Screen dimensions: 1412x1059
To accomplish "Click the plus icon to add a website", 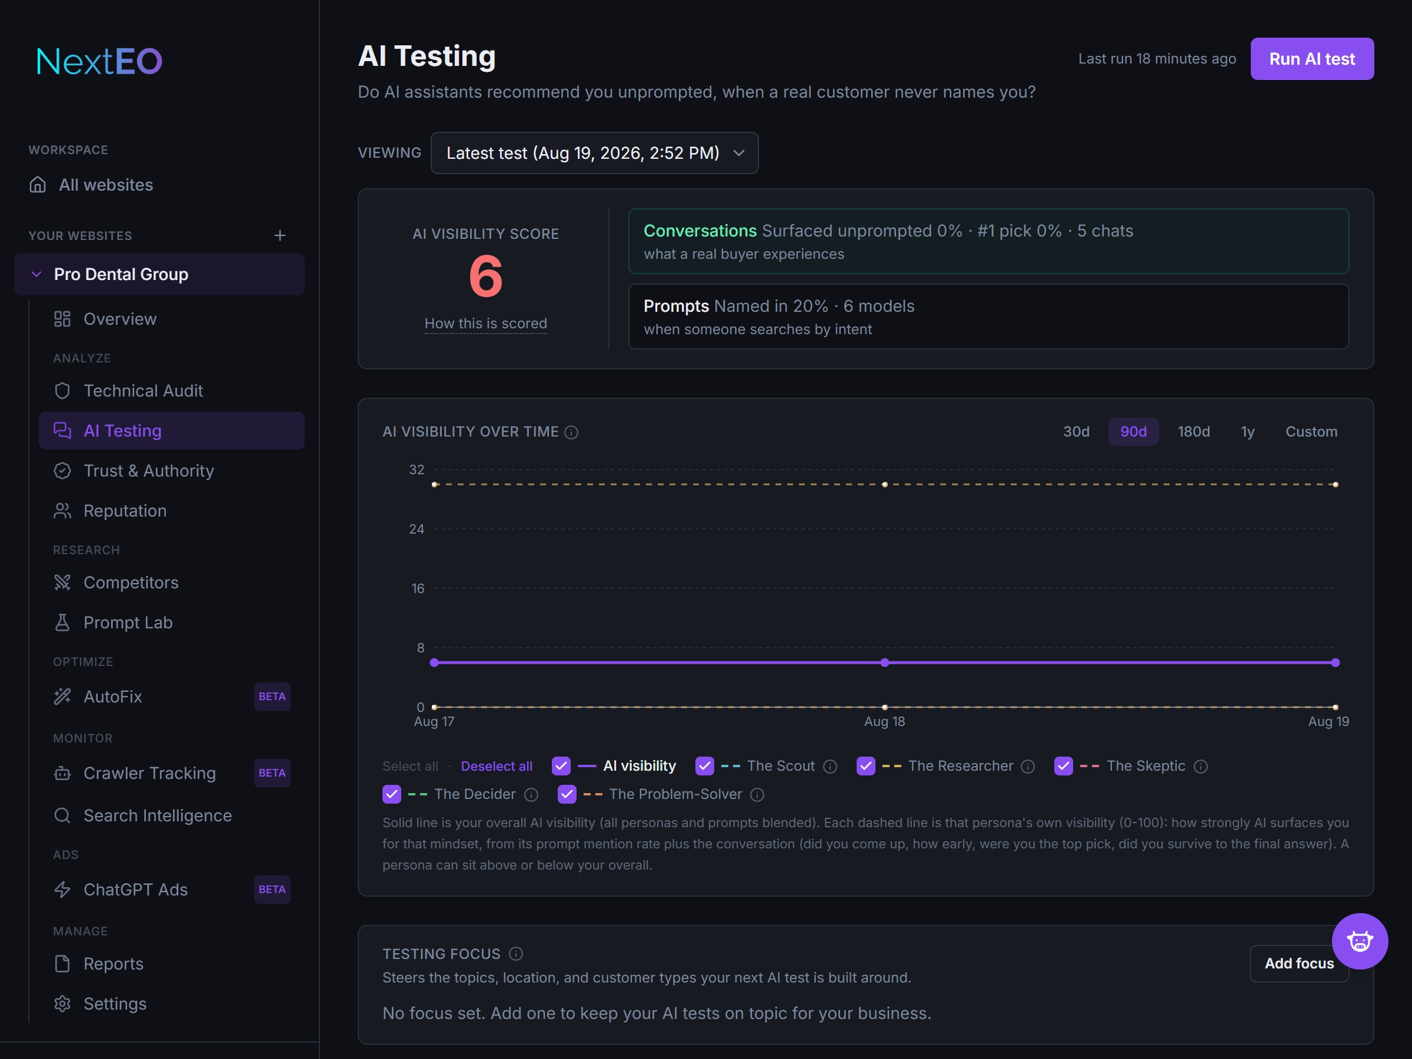I will (x=279, y=235).
